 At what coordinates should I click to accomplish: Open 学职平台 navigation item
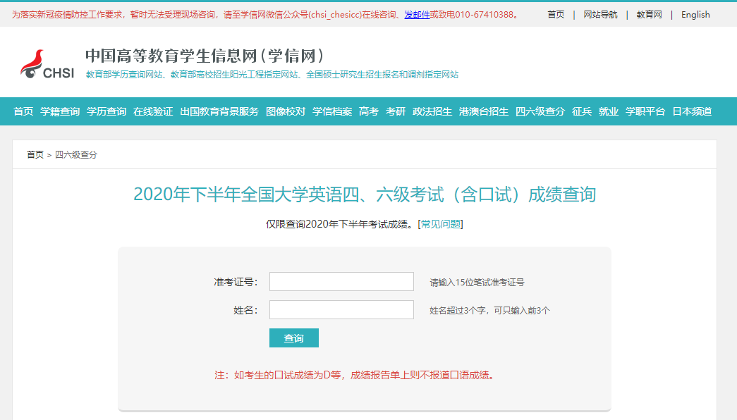tap(645, 111)
